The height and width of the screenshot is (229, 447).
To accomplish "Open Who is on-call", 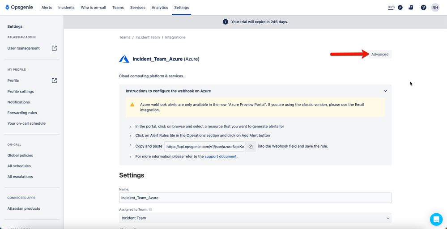I will point(94,8).
